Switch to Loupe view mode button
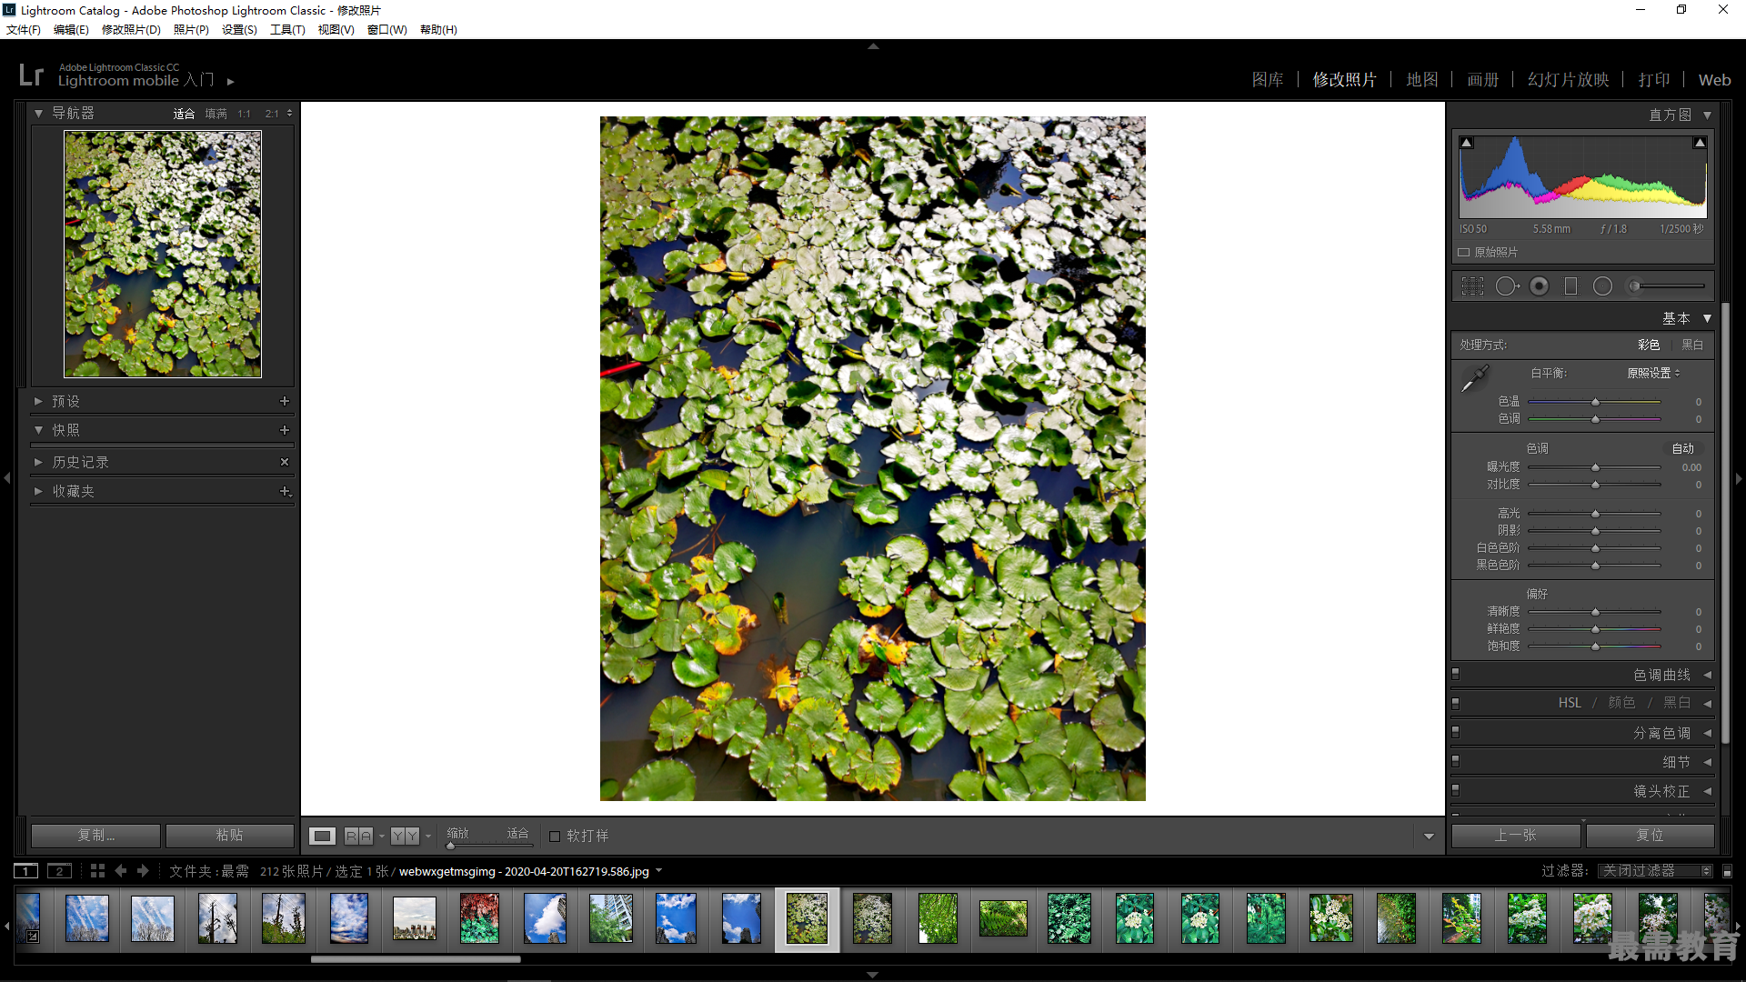 (x=322, y=836)
